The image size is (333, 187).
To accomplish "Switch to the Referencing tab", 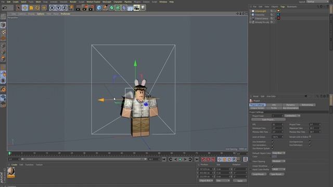I will click(308, 105).
